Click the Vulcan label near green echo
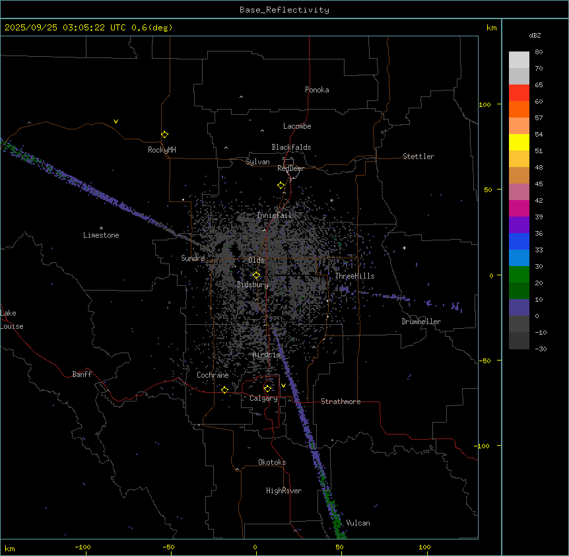The width and height of the screenshot is (569, 556). (358, 523)
